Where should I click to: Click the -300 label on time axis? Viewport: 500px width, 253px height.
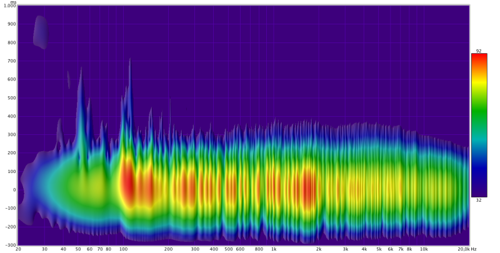[x=11, y=245]
